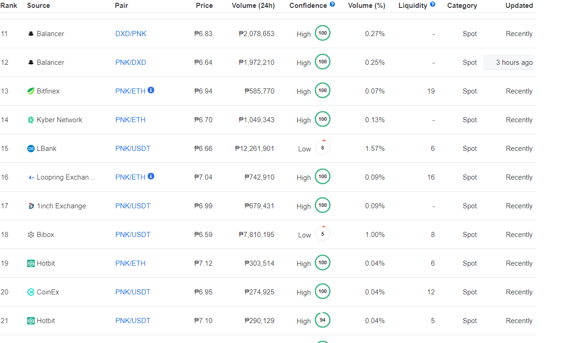Image resolution: width=569 pixels, height=343 pixels.
Task: Click the CoinEx source name
Action: coord(48,292)
